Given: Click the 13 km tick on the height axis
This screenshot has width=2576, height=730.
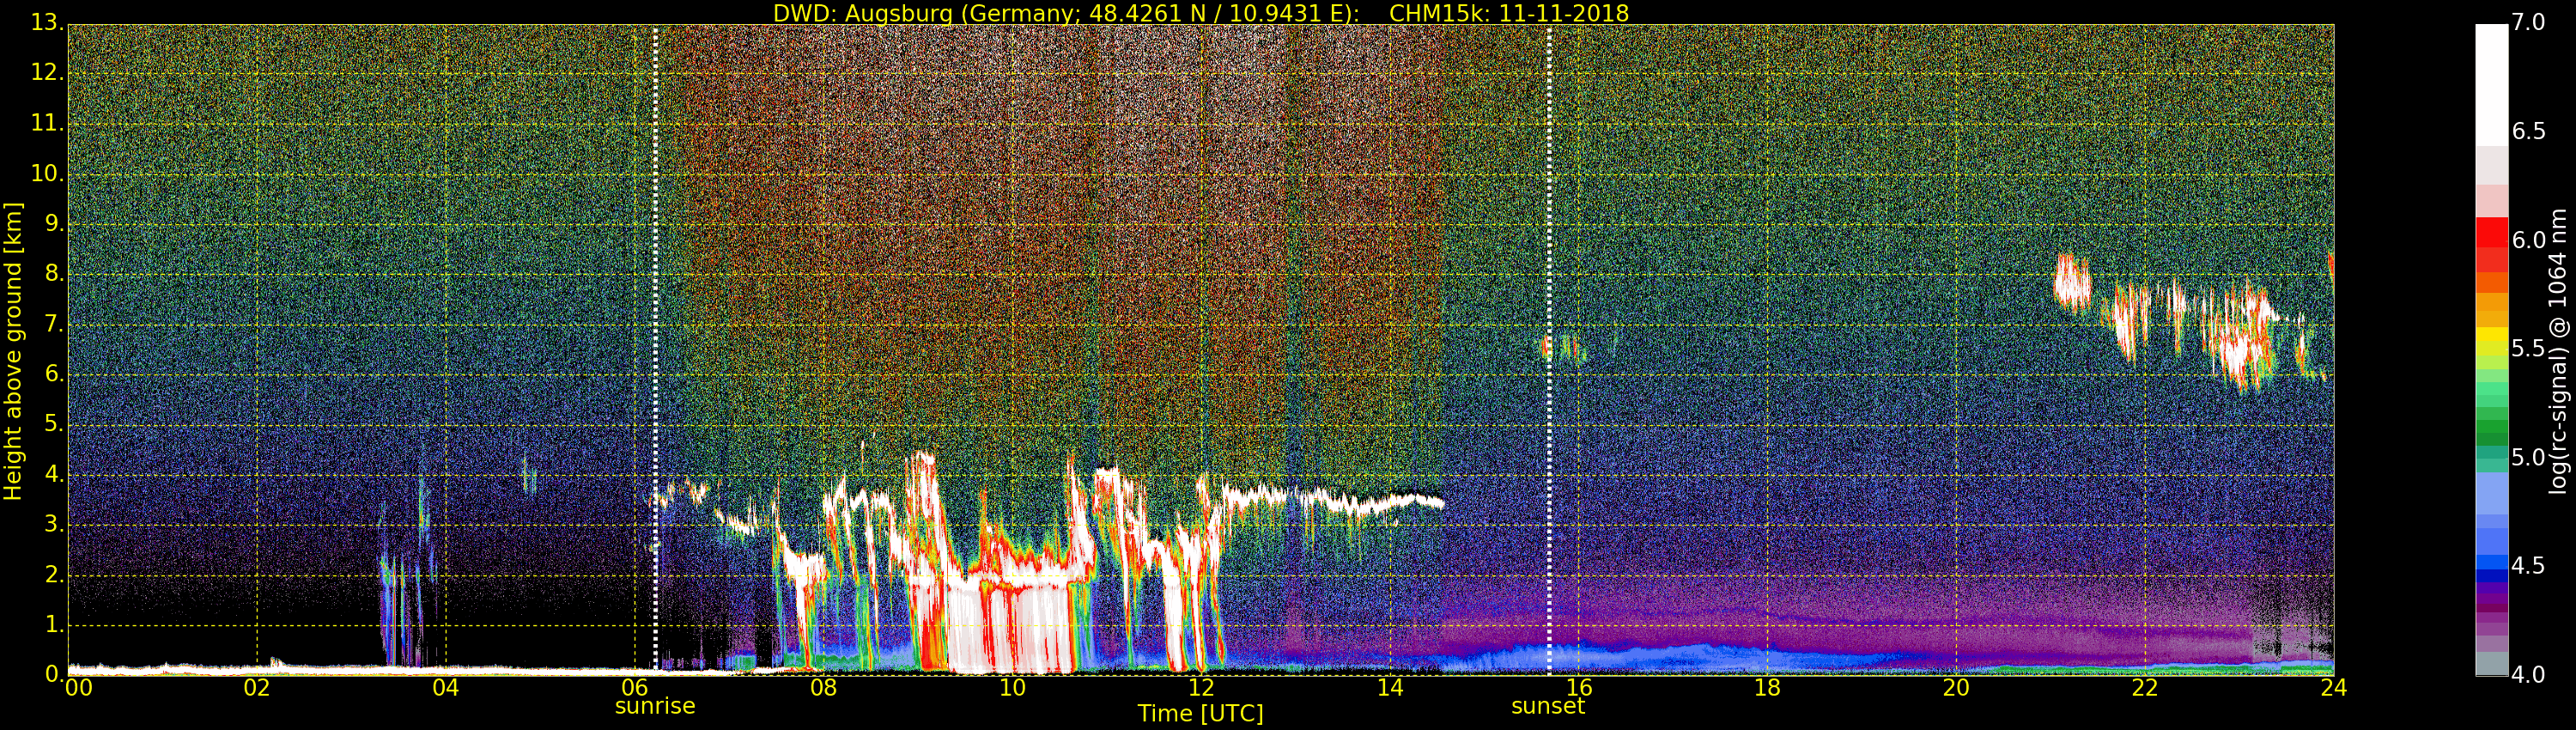Looking at the screenshot, I should 45,22.
